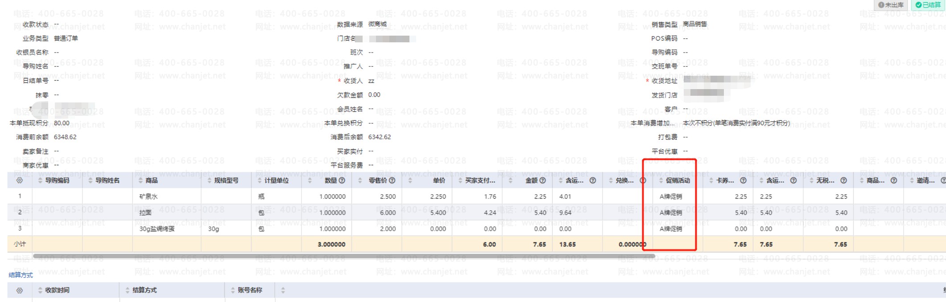Click 收货人 value zz
The width and height of the screenshot is (946, 302).
coord(371,81)
